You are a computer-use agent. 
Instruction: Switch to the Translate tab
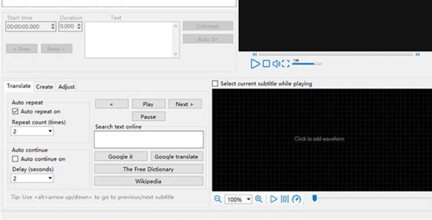coord(19,86)
